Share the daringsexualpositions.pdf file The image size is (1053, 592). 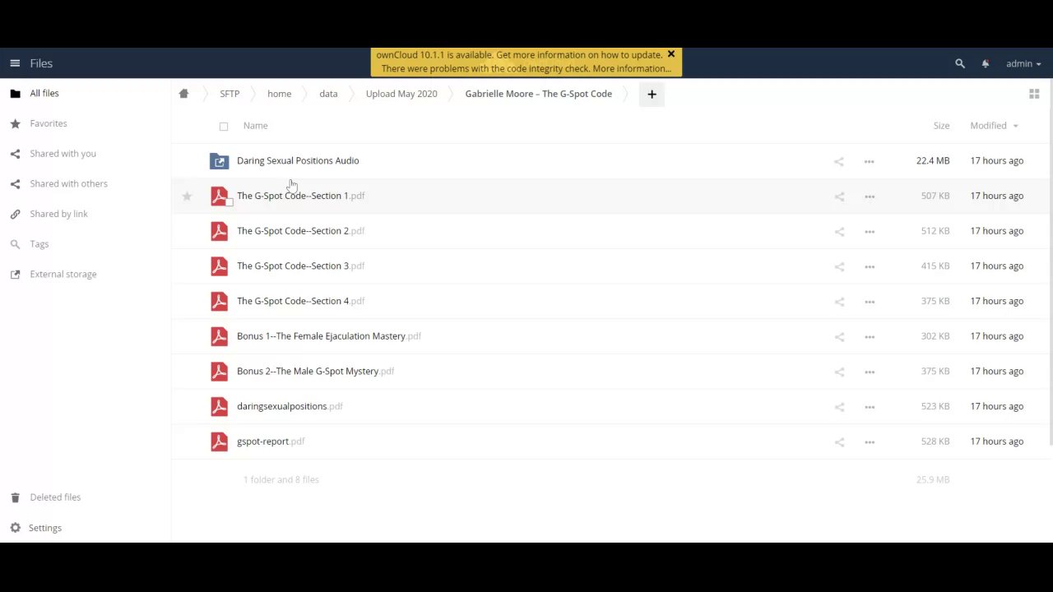[839, 407]
